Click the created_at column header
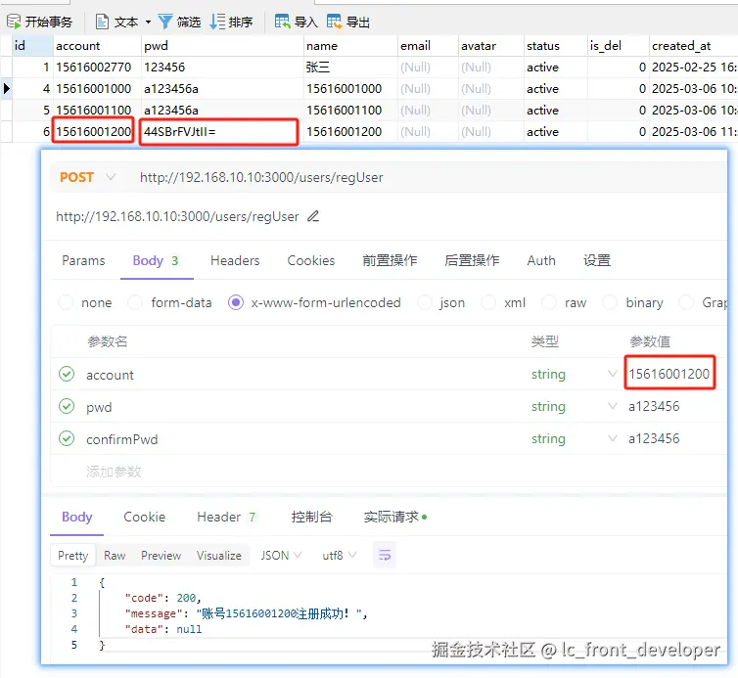 [693, 46]
